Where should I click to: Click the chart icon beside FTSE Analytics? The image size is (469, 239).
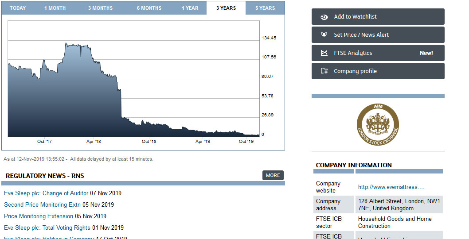324,53
